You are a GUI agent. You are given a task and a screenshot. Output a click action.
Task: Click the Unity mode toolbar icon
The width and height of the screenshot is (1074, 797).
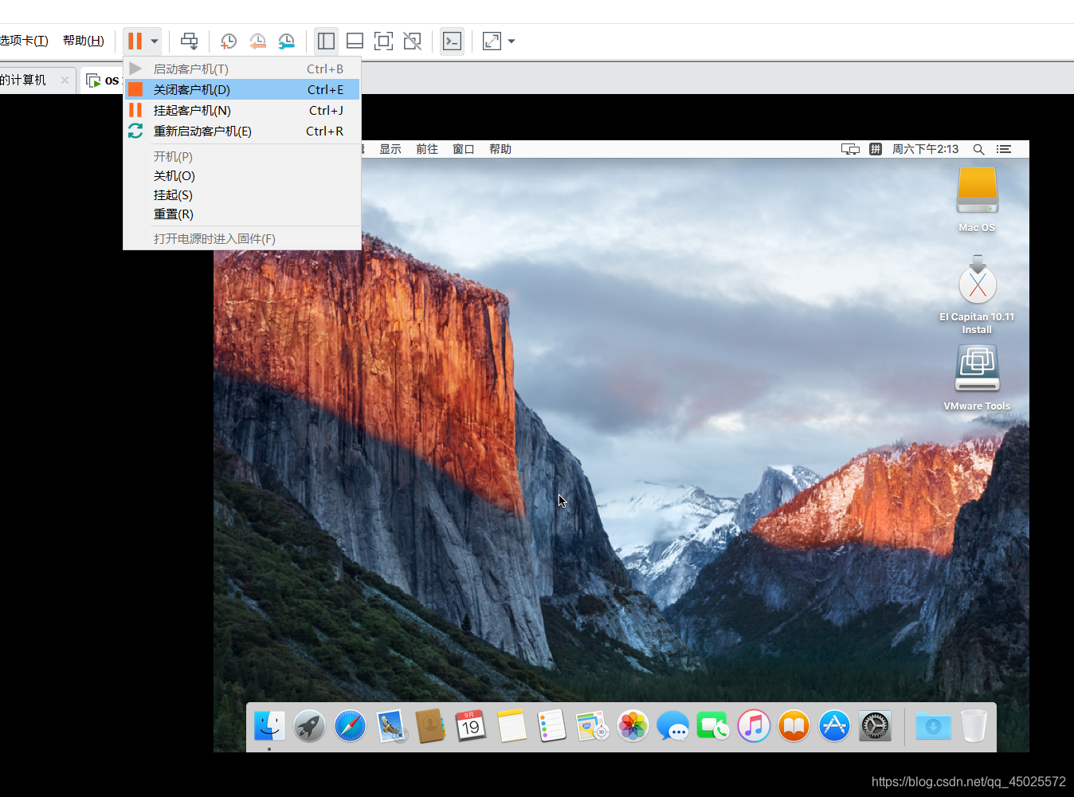(412, 41)
